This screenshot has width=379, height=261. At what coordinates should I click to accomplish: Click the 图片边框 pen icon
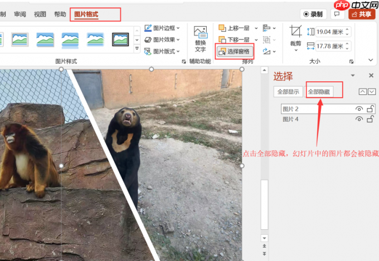point(148,28)
